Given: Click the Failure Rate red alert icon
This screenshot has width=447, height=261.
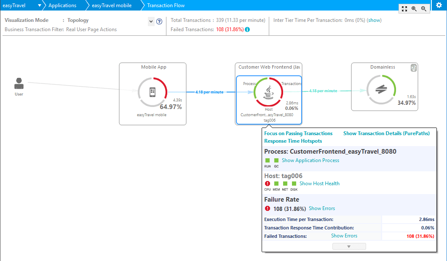Looking at the screenshot, I should coord(268,208).
